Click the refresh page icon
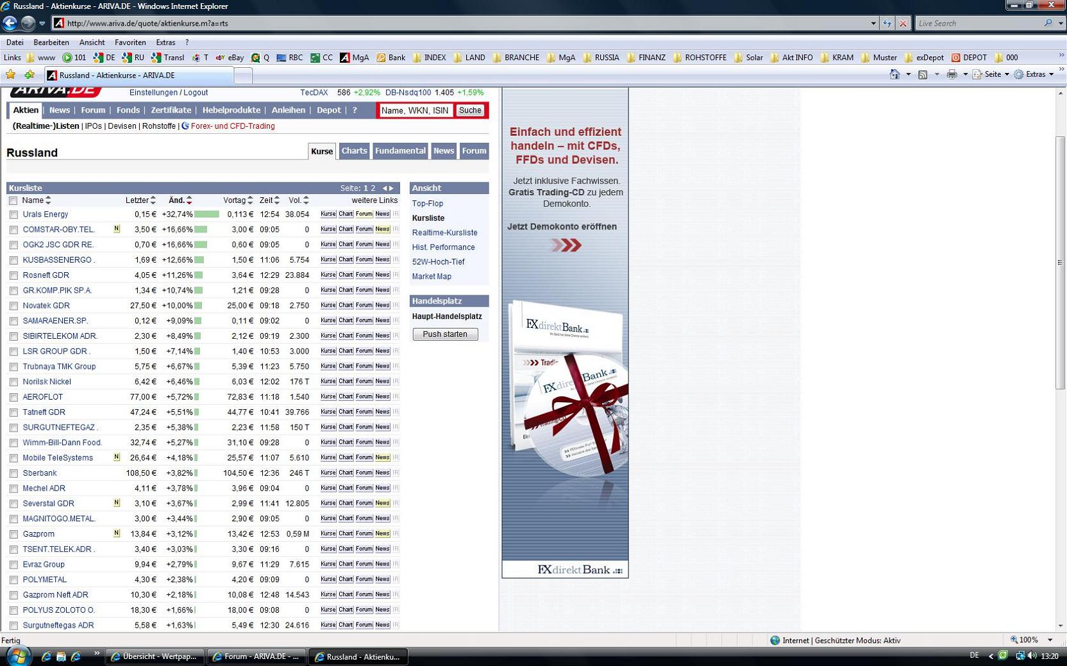Viewport: 1067px width, 666px height. 887,23
